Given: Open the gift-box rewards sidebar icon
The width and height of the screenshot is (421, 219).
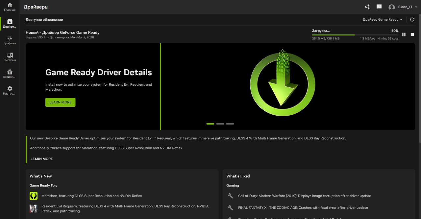Looking at the screenshot, I should [10, 74].
